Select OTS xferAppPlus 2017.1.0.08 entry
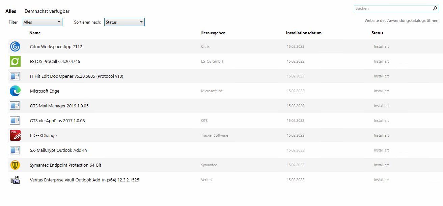Viewport: 443px width, 206px height. [57, 121]
